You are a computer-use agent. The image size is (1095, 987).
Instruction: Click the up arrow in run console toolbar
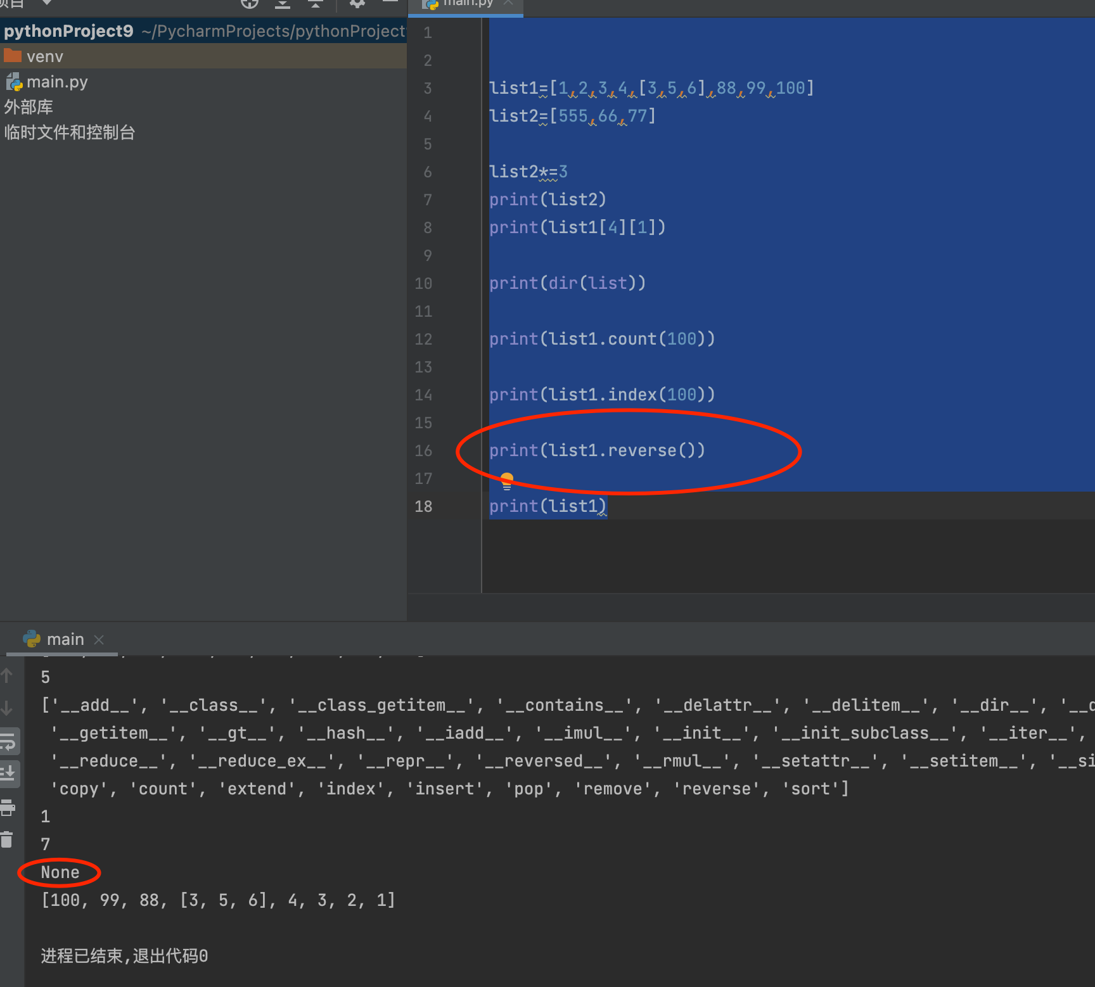7,676
